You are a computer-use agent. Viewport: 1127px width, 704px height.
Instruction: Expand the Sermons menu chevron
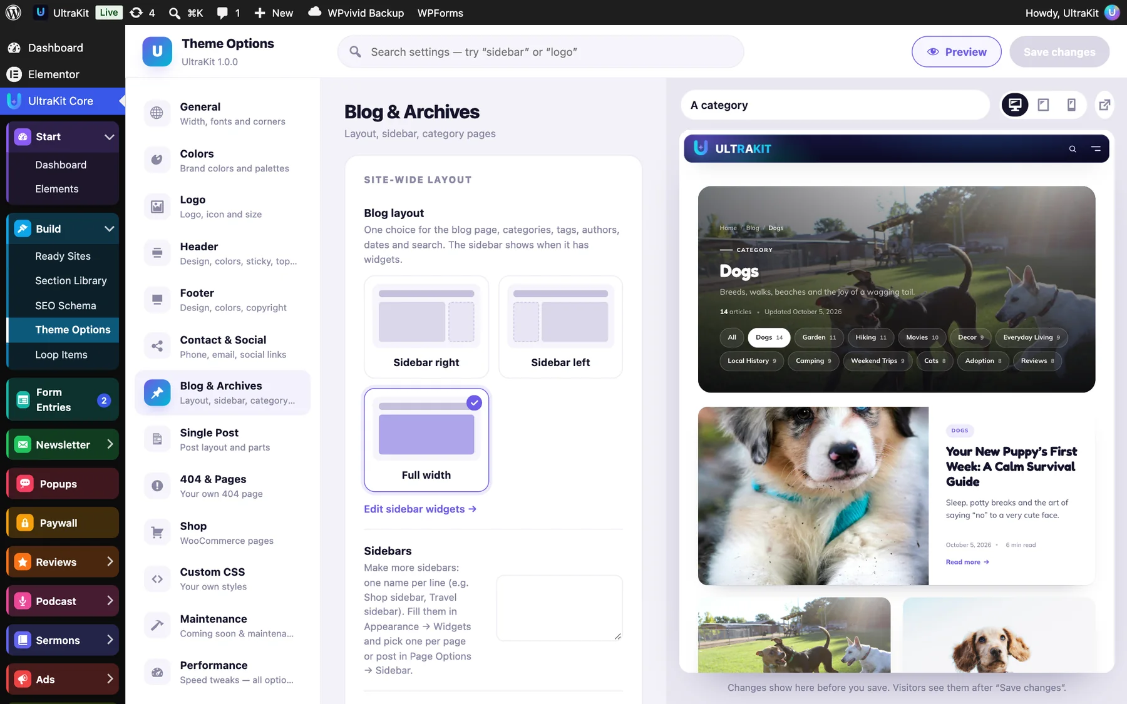[x=110, y=640]
